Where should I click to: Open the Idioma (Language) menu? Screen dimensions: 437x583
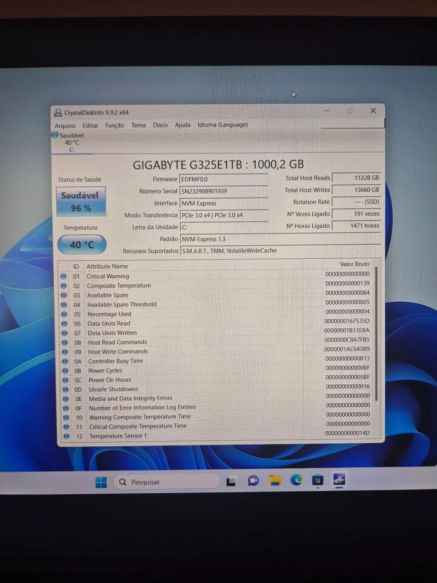[x=223, y=124]
